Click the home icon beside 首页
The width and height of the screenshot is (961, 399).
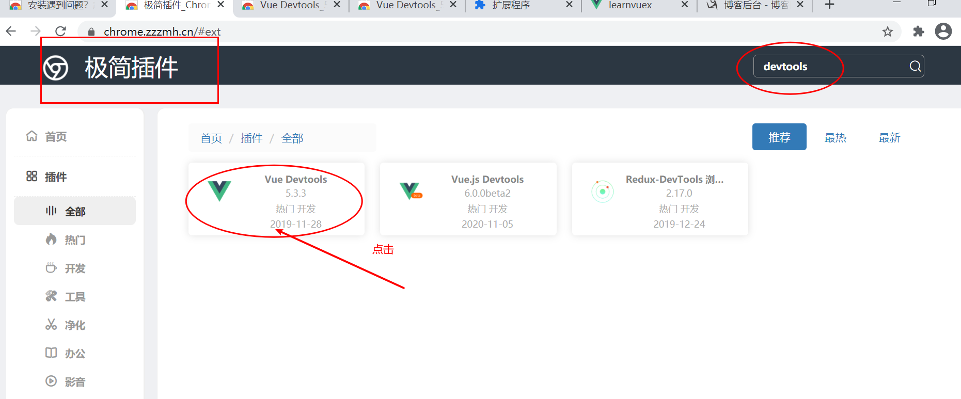coord(32,136)
